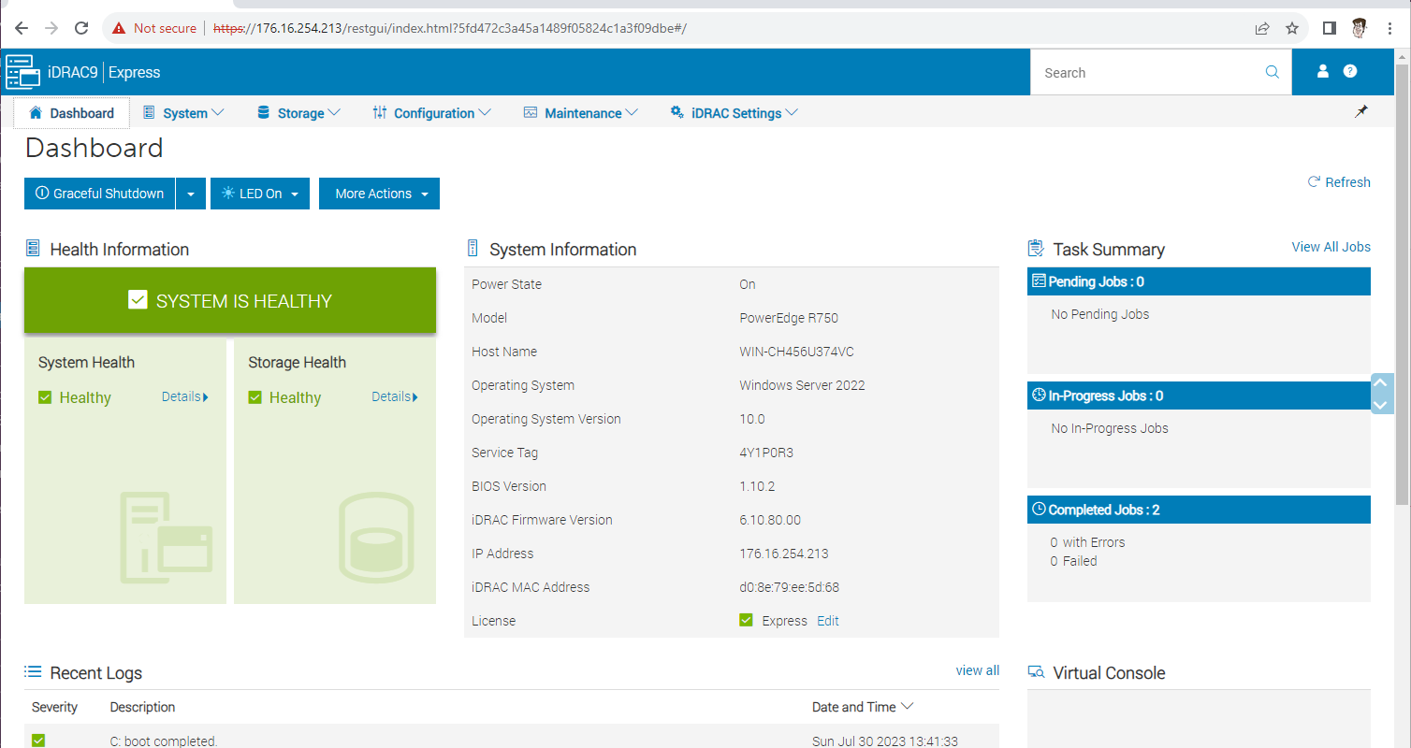Expand the System menu
This screenshot has width=1411, height=748.
183,112
